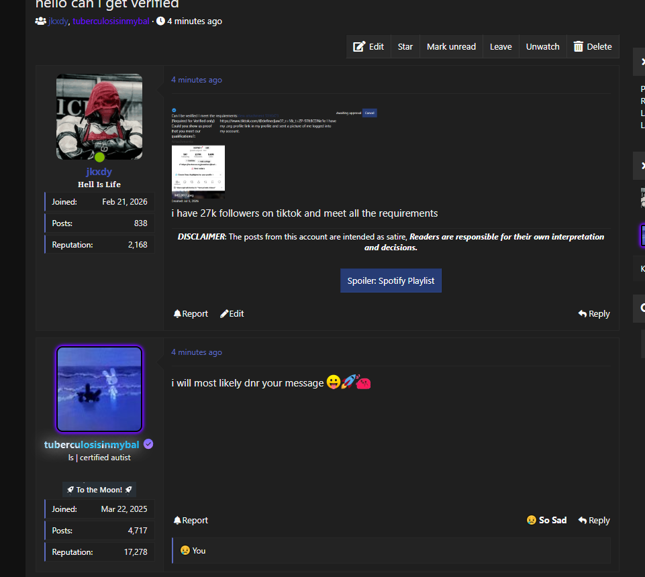Click the Hell Is Life user title
Screen dimensions: 645x577
pyautogui.click(x=99, y=185)
